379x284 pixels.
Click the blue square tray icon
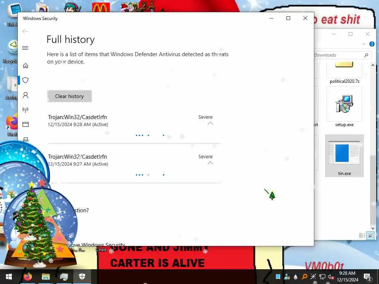(x=278, y=277)
